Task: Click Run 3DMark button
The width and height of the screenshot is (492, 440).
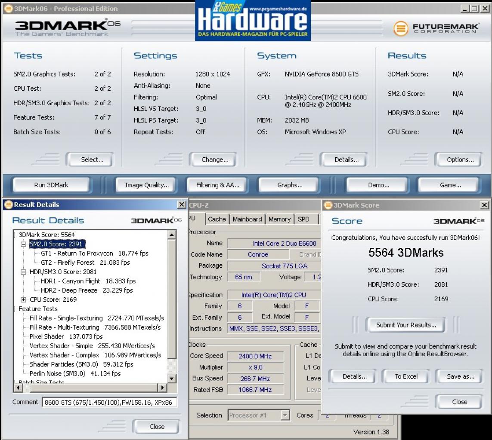Action: (x=52, y=185)
